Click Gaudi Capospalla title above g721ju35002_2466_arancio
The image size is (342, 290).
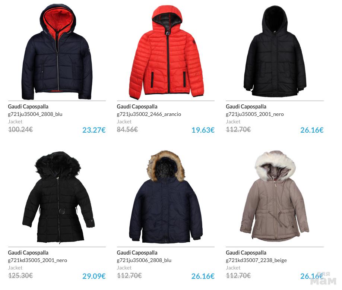click(x=137, y=107)
